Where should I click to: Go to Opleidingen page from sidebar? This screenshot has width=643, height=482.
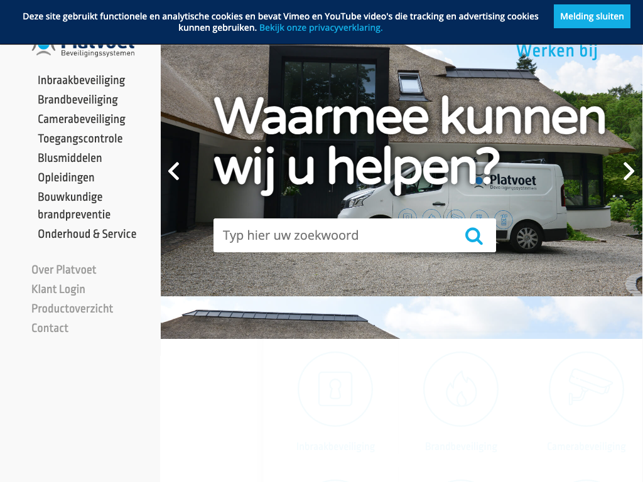(x=66, y=178)
